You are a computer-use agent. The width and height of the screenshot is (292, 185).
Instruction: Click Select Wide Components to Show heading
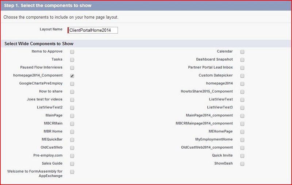pos(39,44)
